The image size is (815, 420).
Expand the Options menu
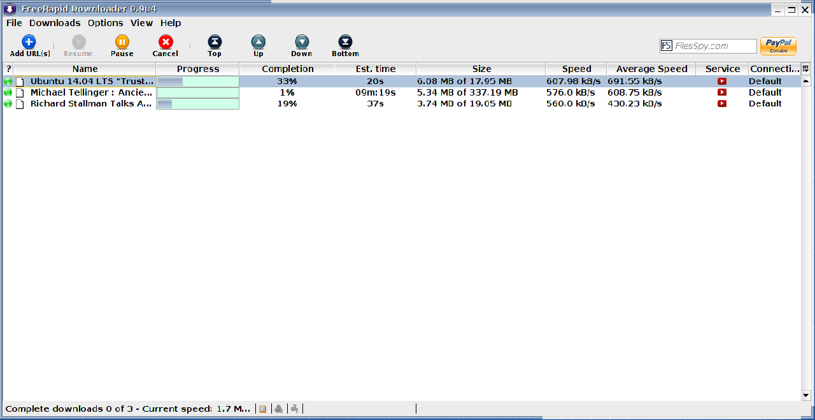coord(105,23)
